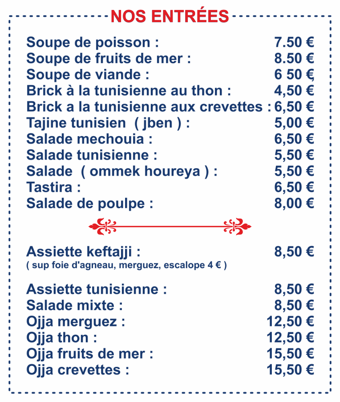Select the Salade mechouia entry
The image size is (340, 402).
[x=170, y=139]
